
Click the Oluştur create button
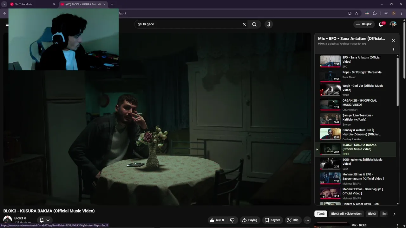[364, 24]
